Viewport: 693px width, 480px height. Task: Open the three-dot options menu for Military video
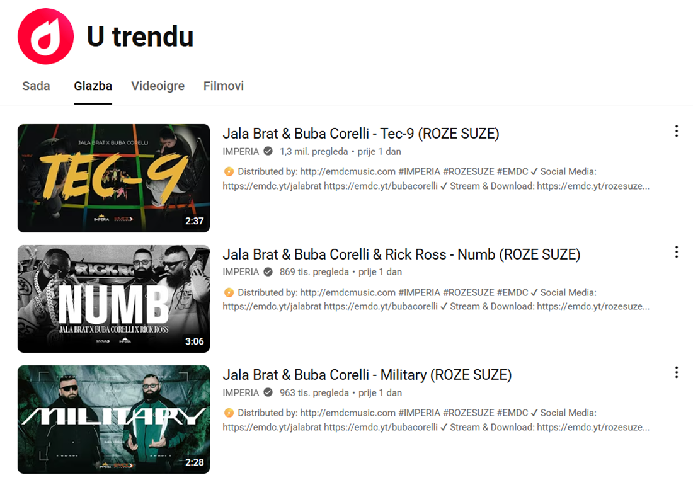pyautogui.click(x=677, y=372)
